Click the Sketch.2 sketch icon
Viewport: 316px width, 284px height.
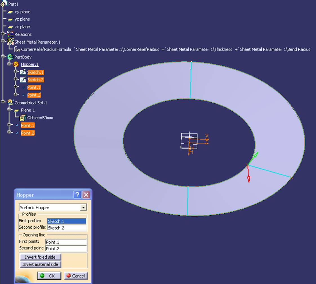pos(23,80)
